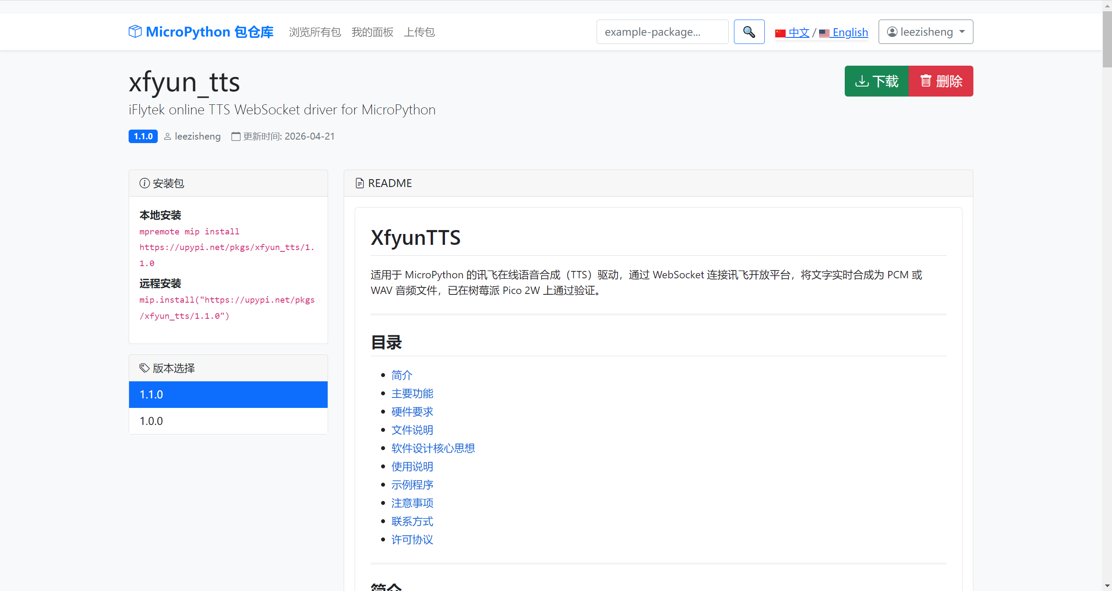Click the download arrow icon on green button
The image size is (1112, 591).
click(x=862, y=81)
